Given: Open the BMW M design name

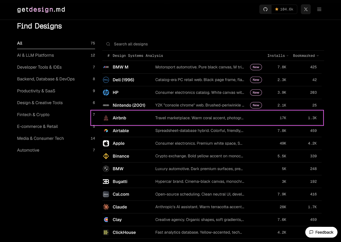Looking at the screenshot, I should (x=120, y=67).
